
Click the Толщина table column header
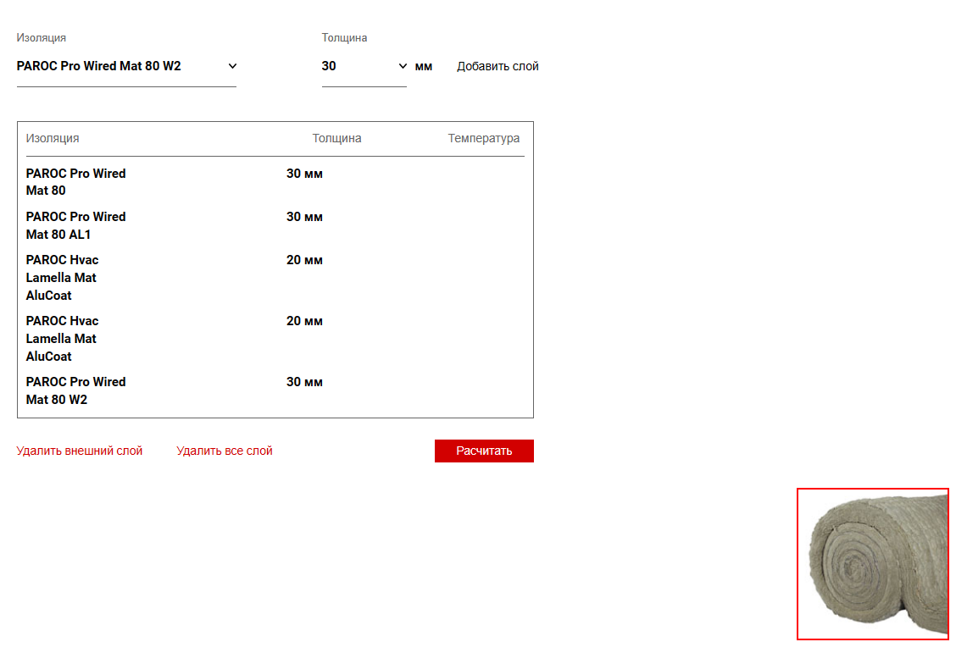(336, 138)
